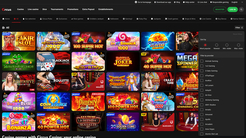Screen dimensions: 246x138
Task: Open 20 Golden Coins game
Action: click(x=123, y=122)
